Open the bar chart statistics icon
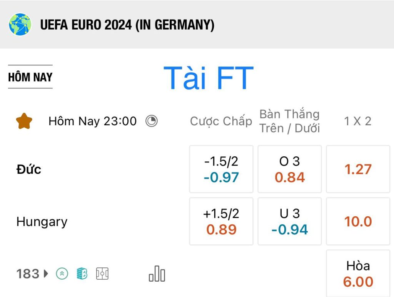Viewport: 394px width, 297px height. (x=157, y=274)
